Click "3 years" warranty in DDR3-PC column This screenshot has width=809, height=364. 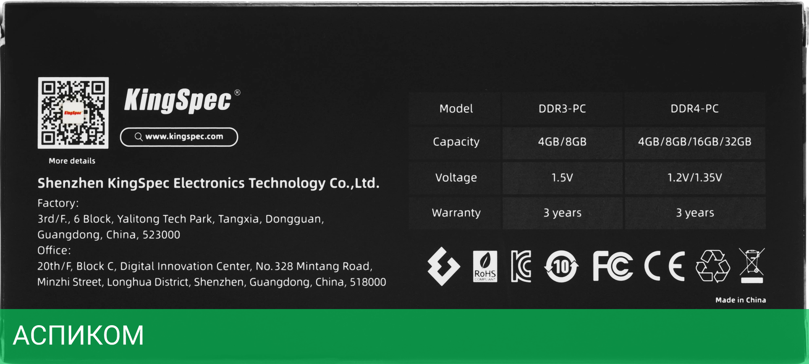(562, 213)
